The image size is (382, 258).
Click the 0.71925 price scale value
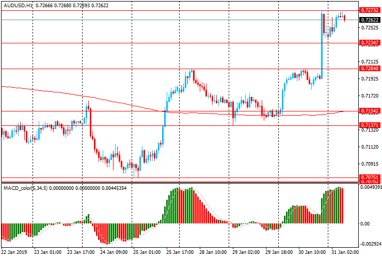370,79
